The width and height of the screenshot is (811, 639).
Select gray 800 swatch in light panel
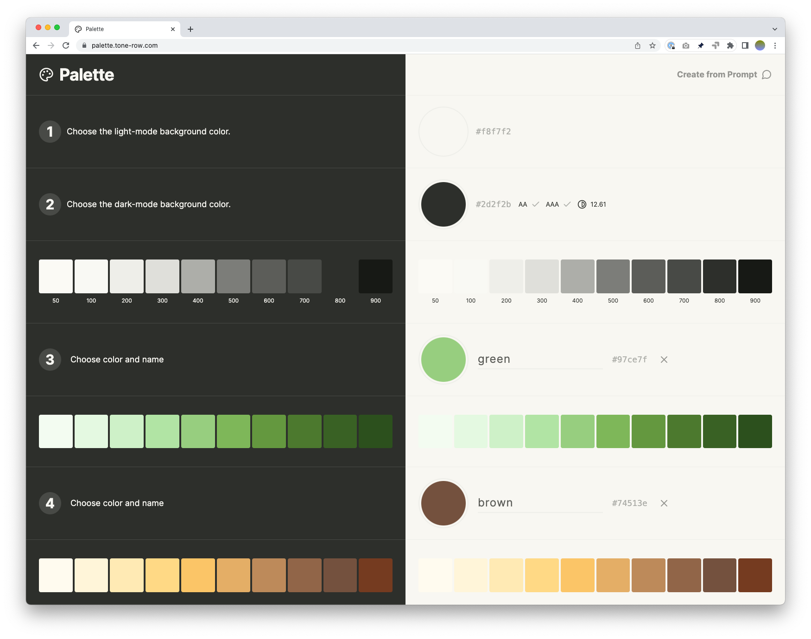pyautogui.click(x=720, y=276)
